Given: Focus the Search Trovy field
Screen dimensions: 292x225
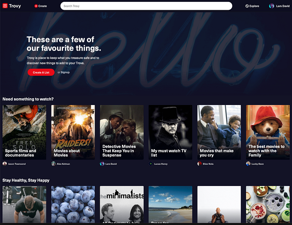Looking at the screenshot, I should [146, 6].
